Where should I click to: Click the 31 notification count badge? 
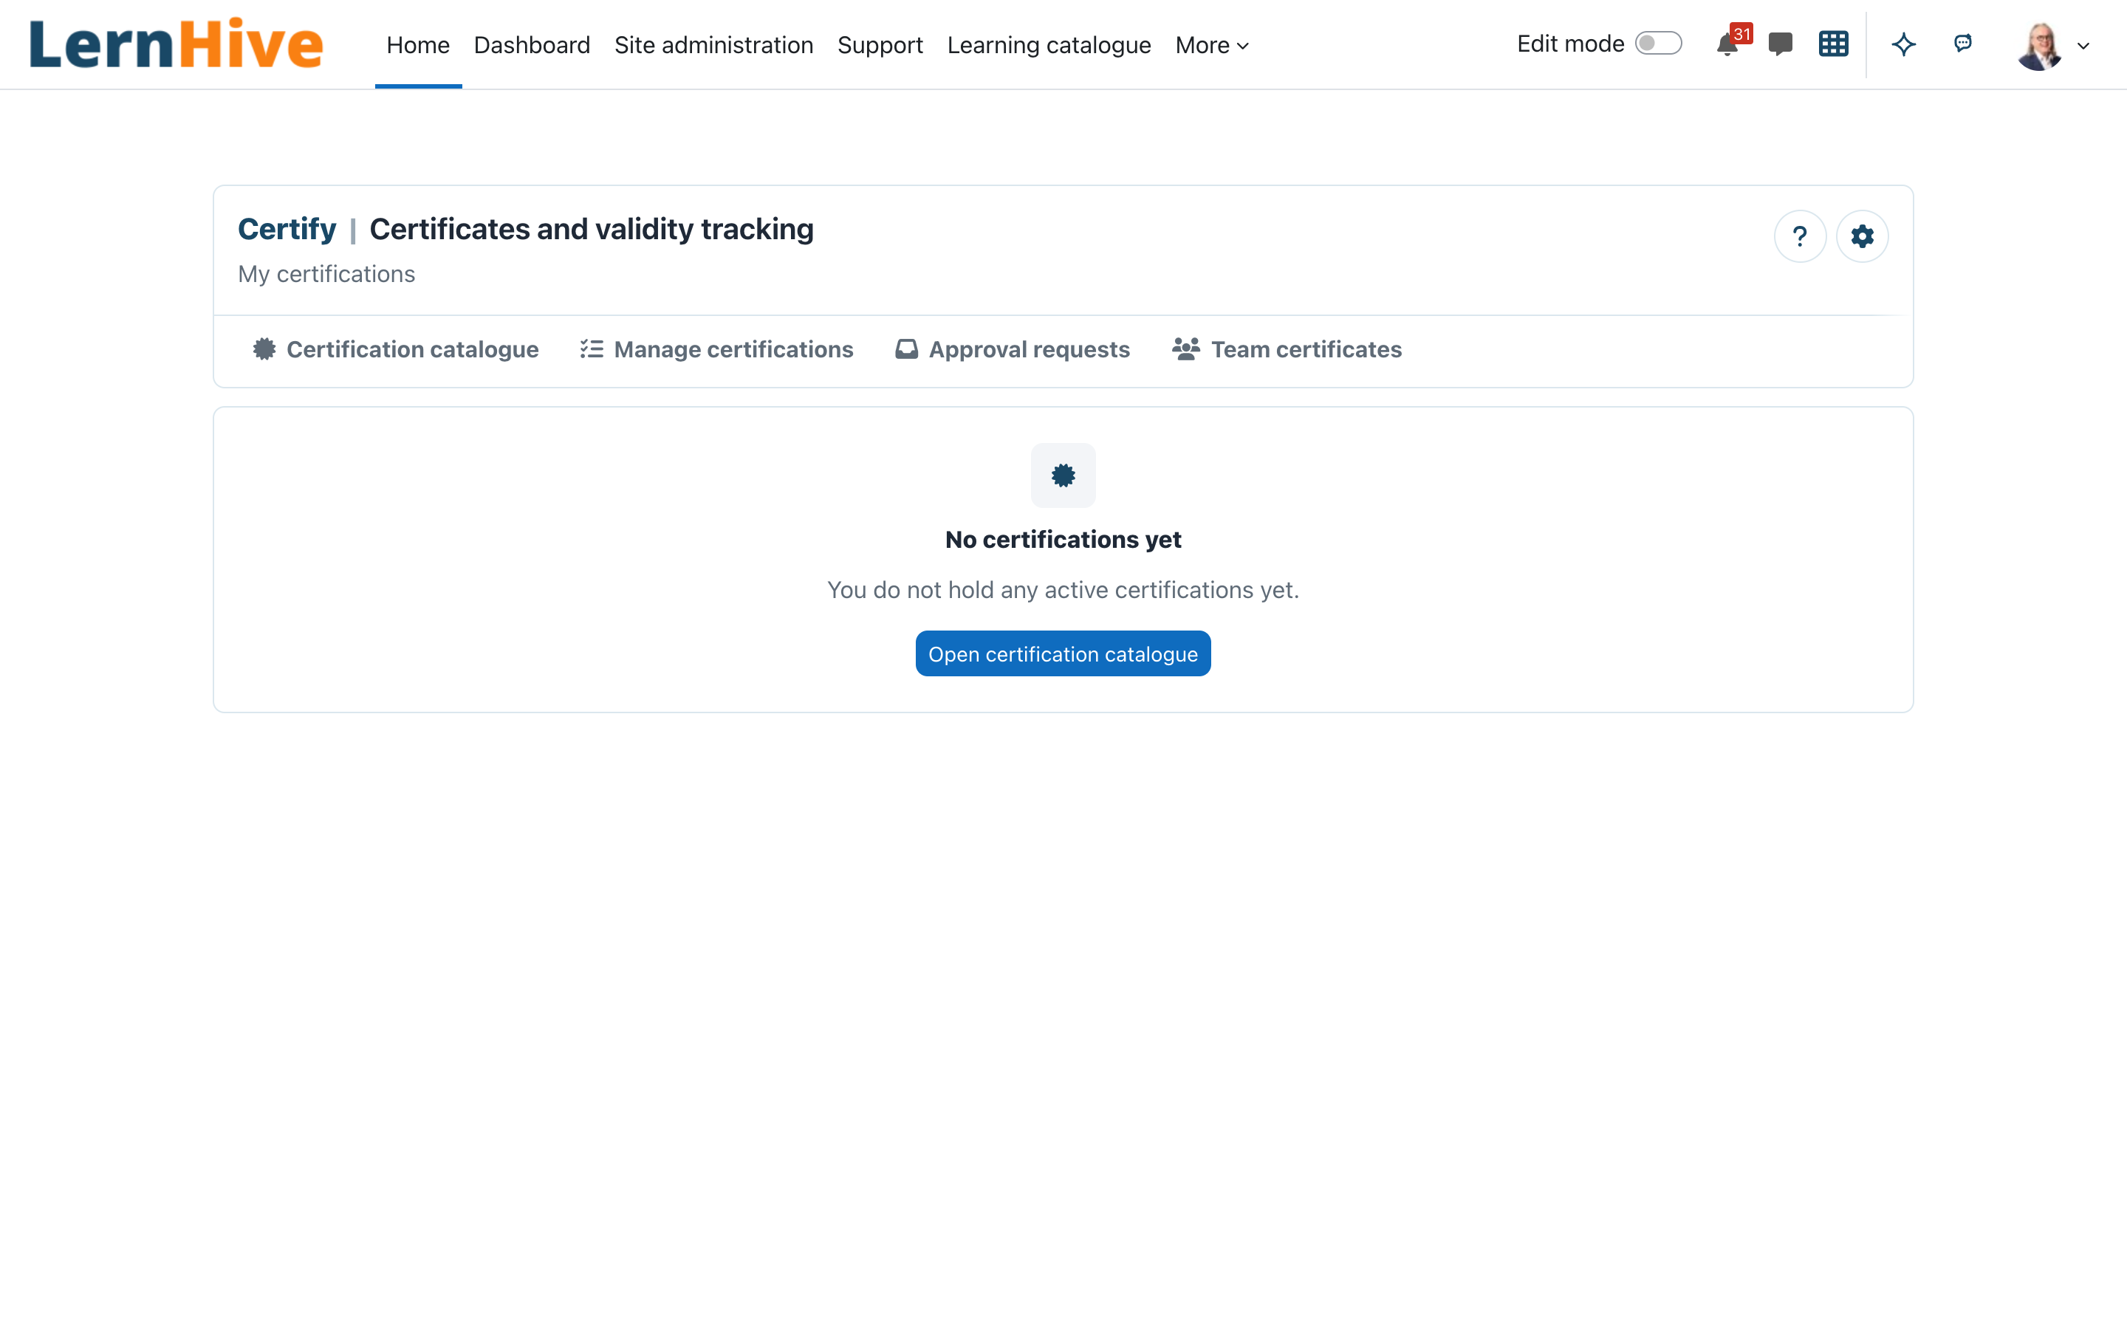click(x=1741, y=34)
